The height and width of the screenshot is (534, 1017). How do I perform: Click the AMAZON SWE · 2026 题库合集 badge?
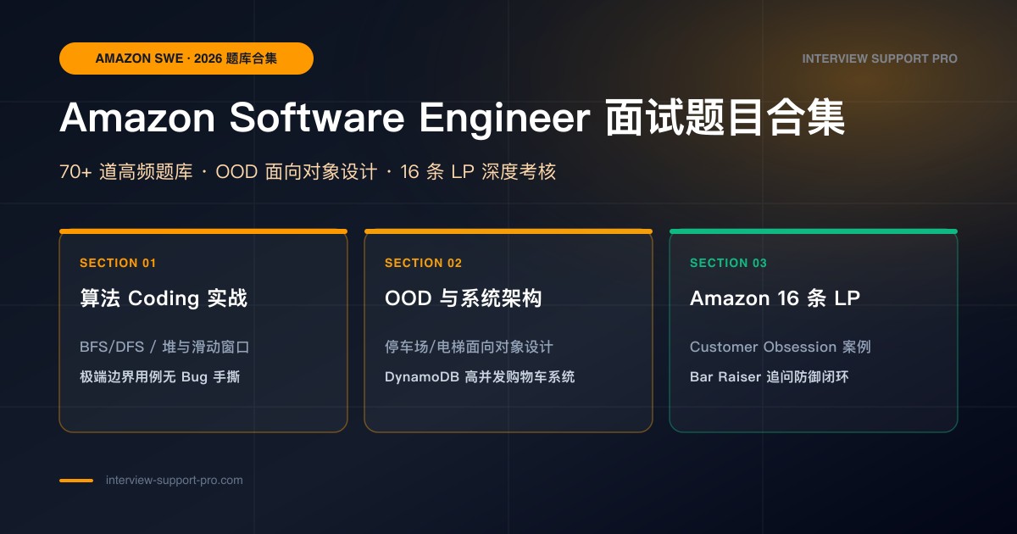point(186,58)
